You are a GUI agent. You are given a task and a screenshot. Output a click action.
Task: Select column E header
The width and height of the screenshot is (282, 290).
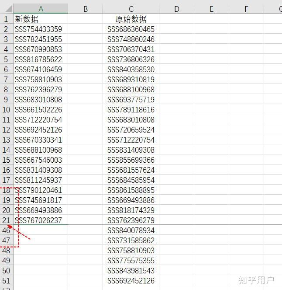[211, 9]
